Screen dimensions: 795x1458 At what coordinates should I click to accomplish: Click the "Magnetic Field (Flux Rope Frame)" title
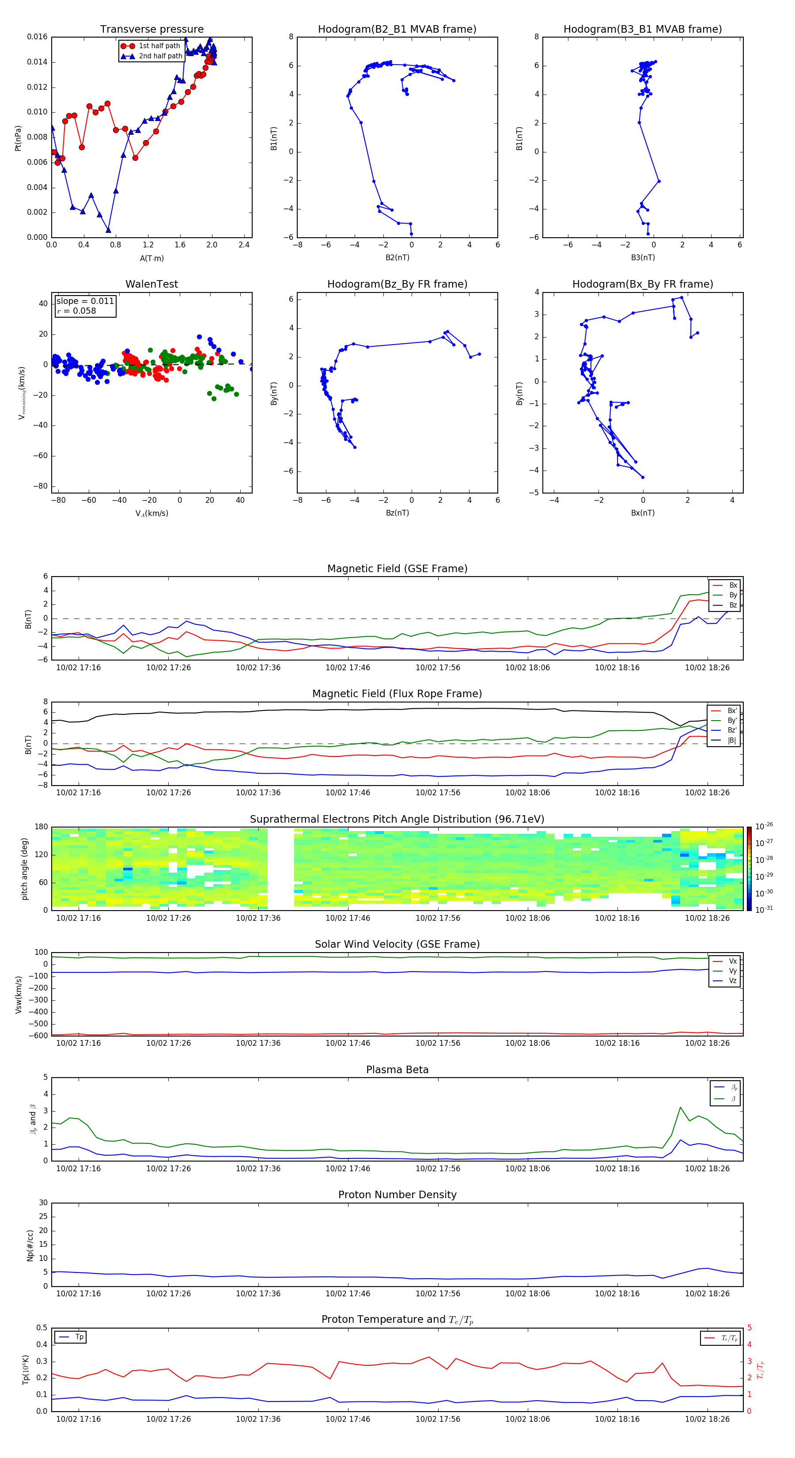(x=397, y=694)
